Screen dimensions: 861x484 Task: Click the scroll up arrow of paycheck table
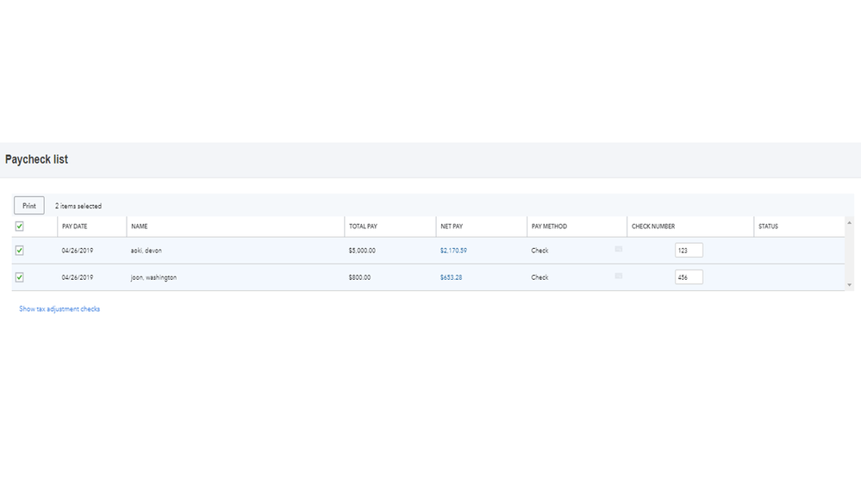pyautogui.click(x=850, y=220)
